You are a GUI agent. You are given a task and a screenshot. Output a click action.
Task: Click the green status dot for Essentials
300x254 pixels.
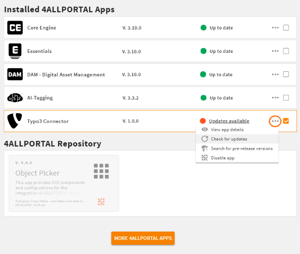point(203,51)
